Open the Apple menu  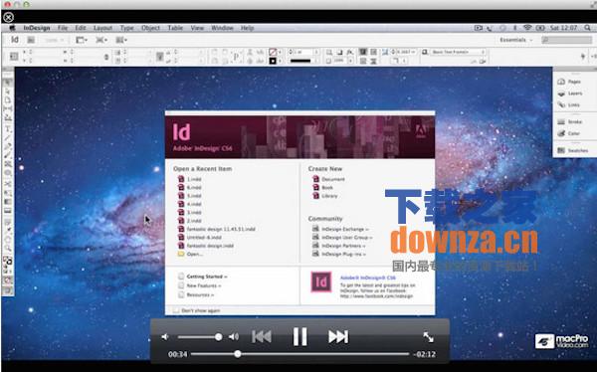click(12, 28)
